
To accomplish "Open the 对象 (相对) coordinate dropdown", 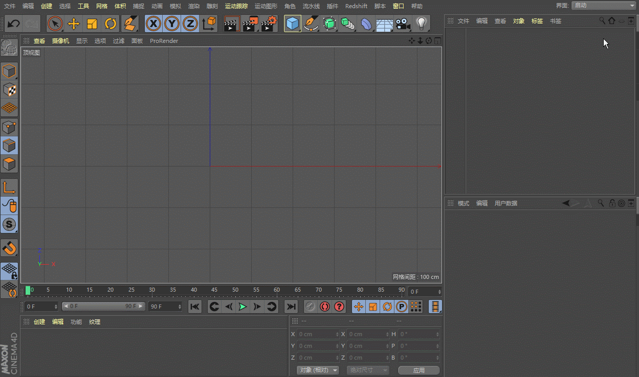I will [318, 370].
